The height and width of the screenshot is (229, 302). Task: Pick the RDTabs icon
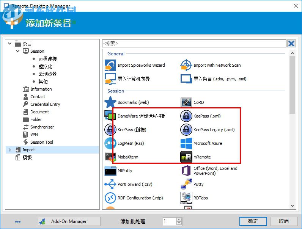(186, 198)
